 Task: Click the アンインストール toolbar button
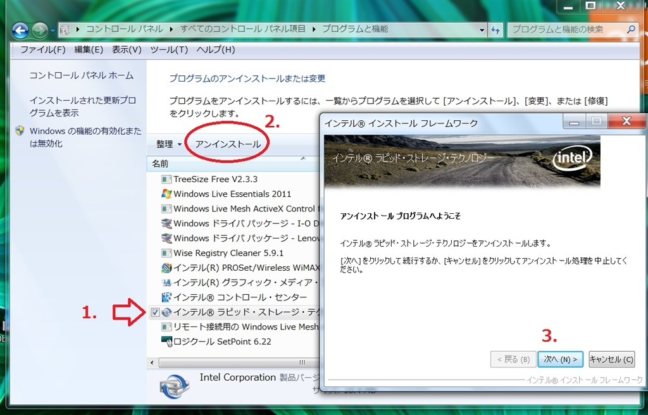228,144
